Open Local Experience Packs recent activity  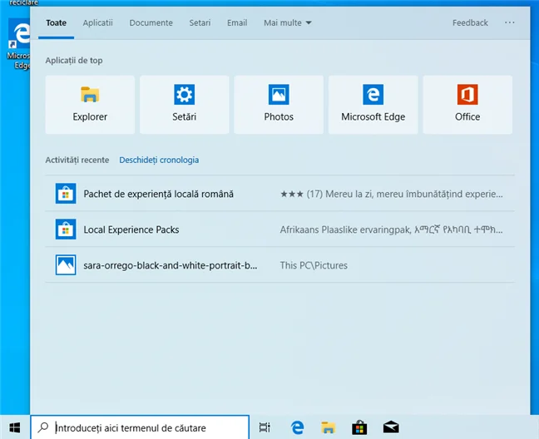(279, 229)
